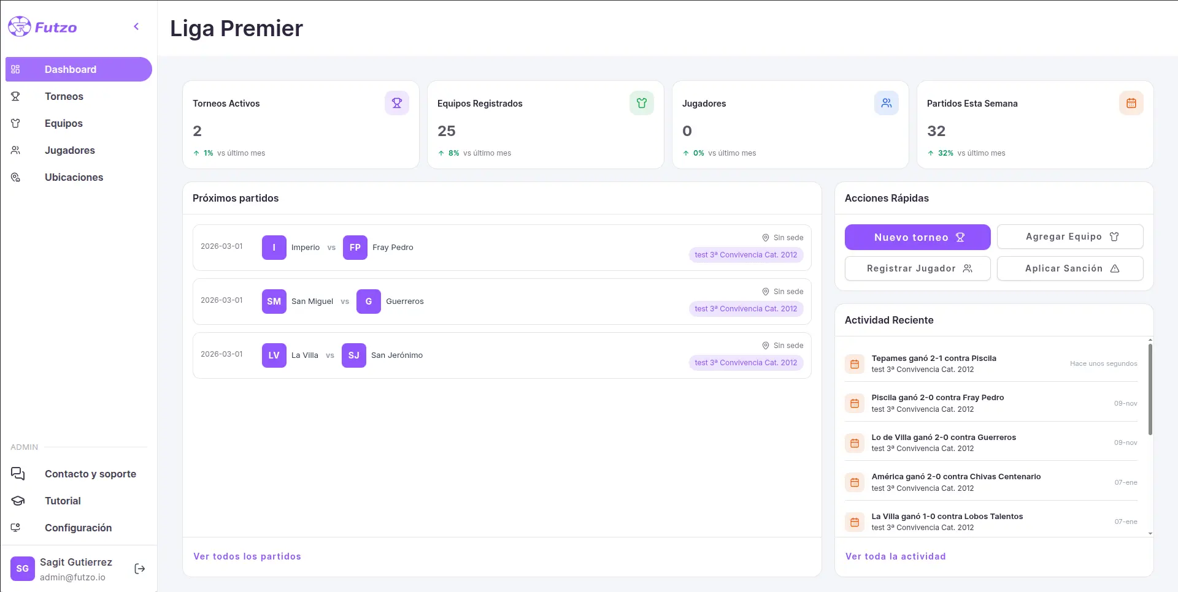The height and width of the screenshot is (592, 1178).
Task: Open Ver todos los partidos link
Action: point(247,556)
